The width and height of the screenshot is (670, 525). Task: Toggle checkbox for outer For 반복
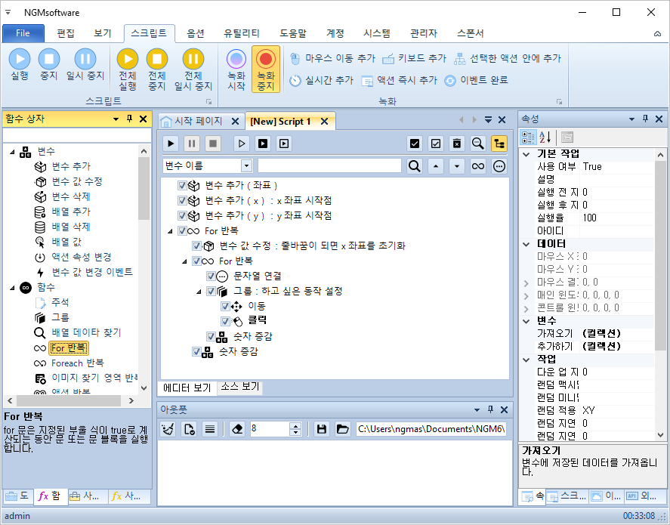pos(183,230)
